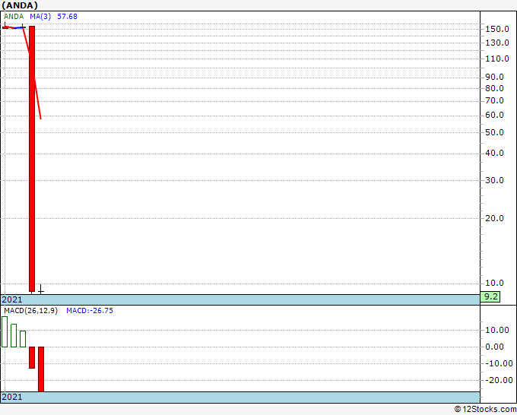Click the second green MACD histogram bar
Image resolution: width=517 pixels, height=415 pixels.
pos(14,335)
